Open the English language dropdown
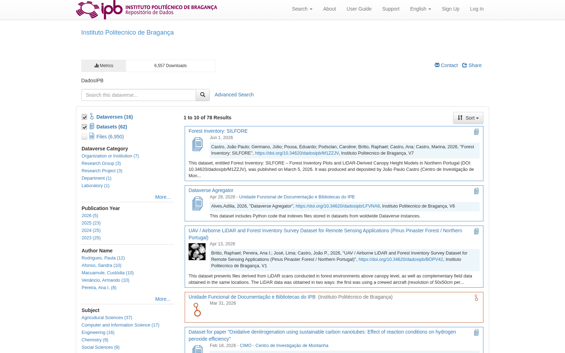The height and width of the screenshot is (353, 565). click(x=421, y=9)
